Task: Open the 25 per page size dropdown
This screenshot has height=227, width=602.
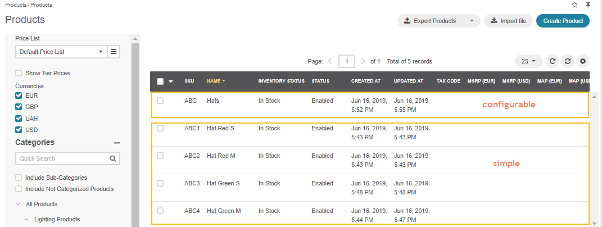Action: coord(528,61)
